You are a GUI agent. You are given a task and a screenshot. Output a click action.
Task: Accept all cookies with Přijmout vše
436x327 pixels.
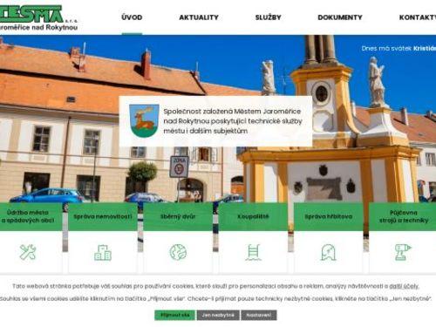(174, 315)
